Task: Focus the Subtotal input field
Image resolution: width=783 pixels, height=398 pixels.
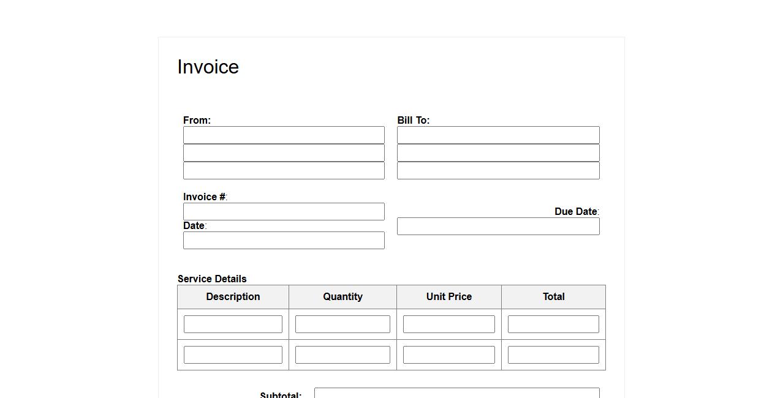Action: 456,393
